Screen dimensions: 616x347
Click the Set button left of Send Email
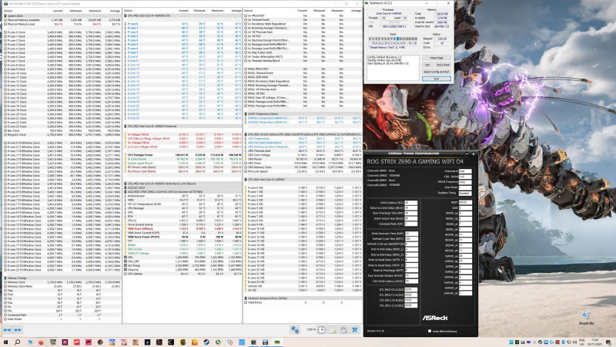(x=427, y=65)
